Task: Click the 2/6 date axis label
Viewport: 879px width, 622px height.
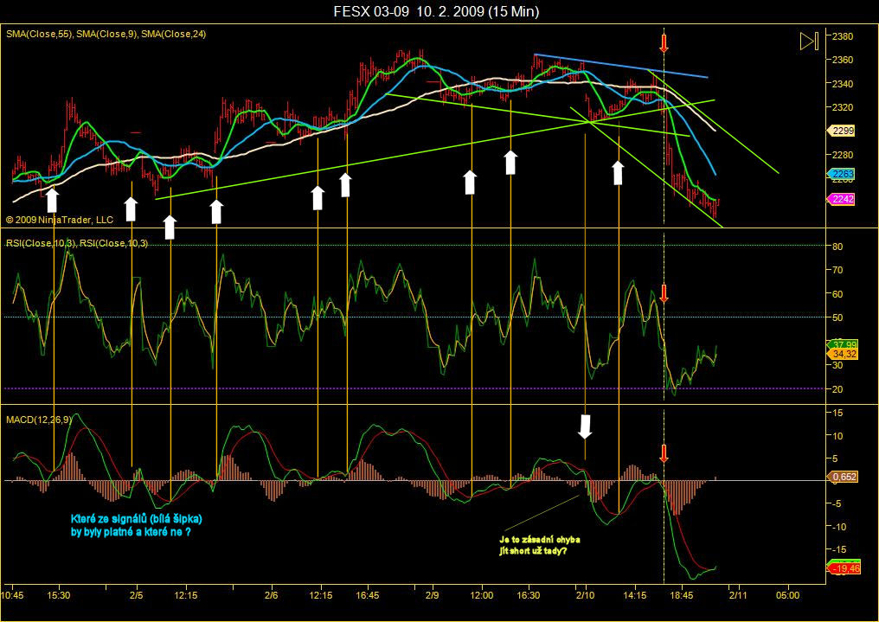Action: tap(272, 595)
